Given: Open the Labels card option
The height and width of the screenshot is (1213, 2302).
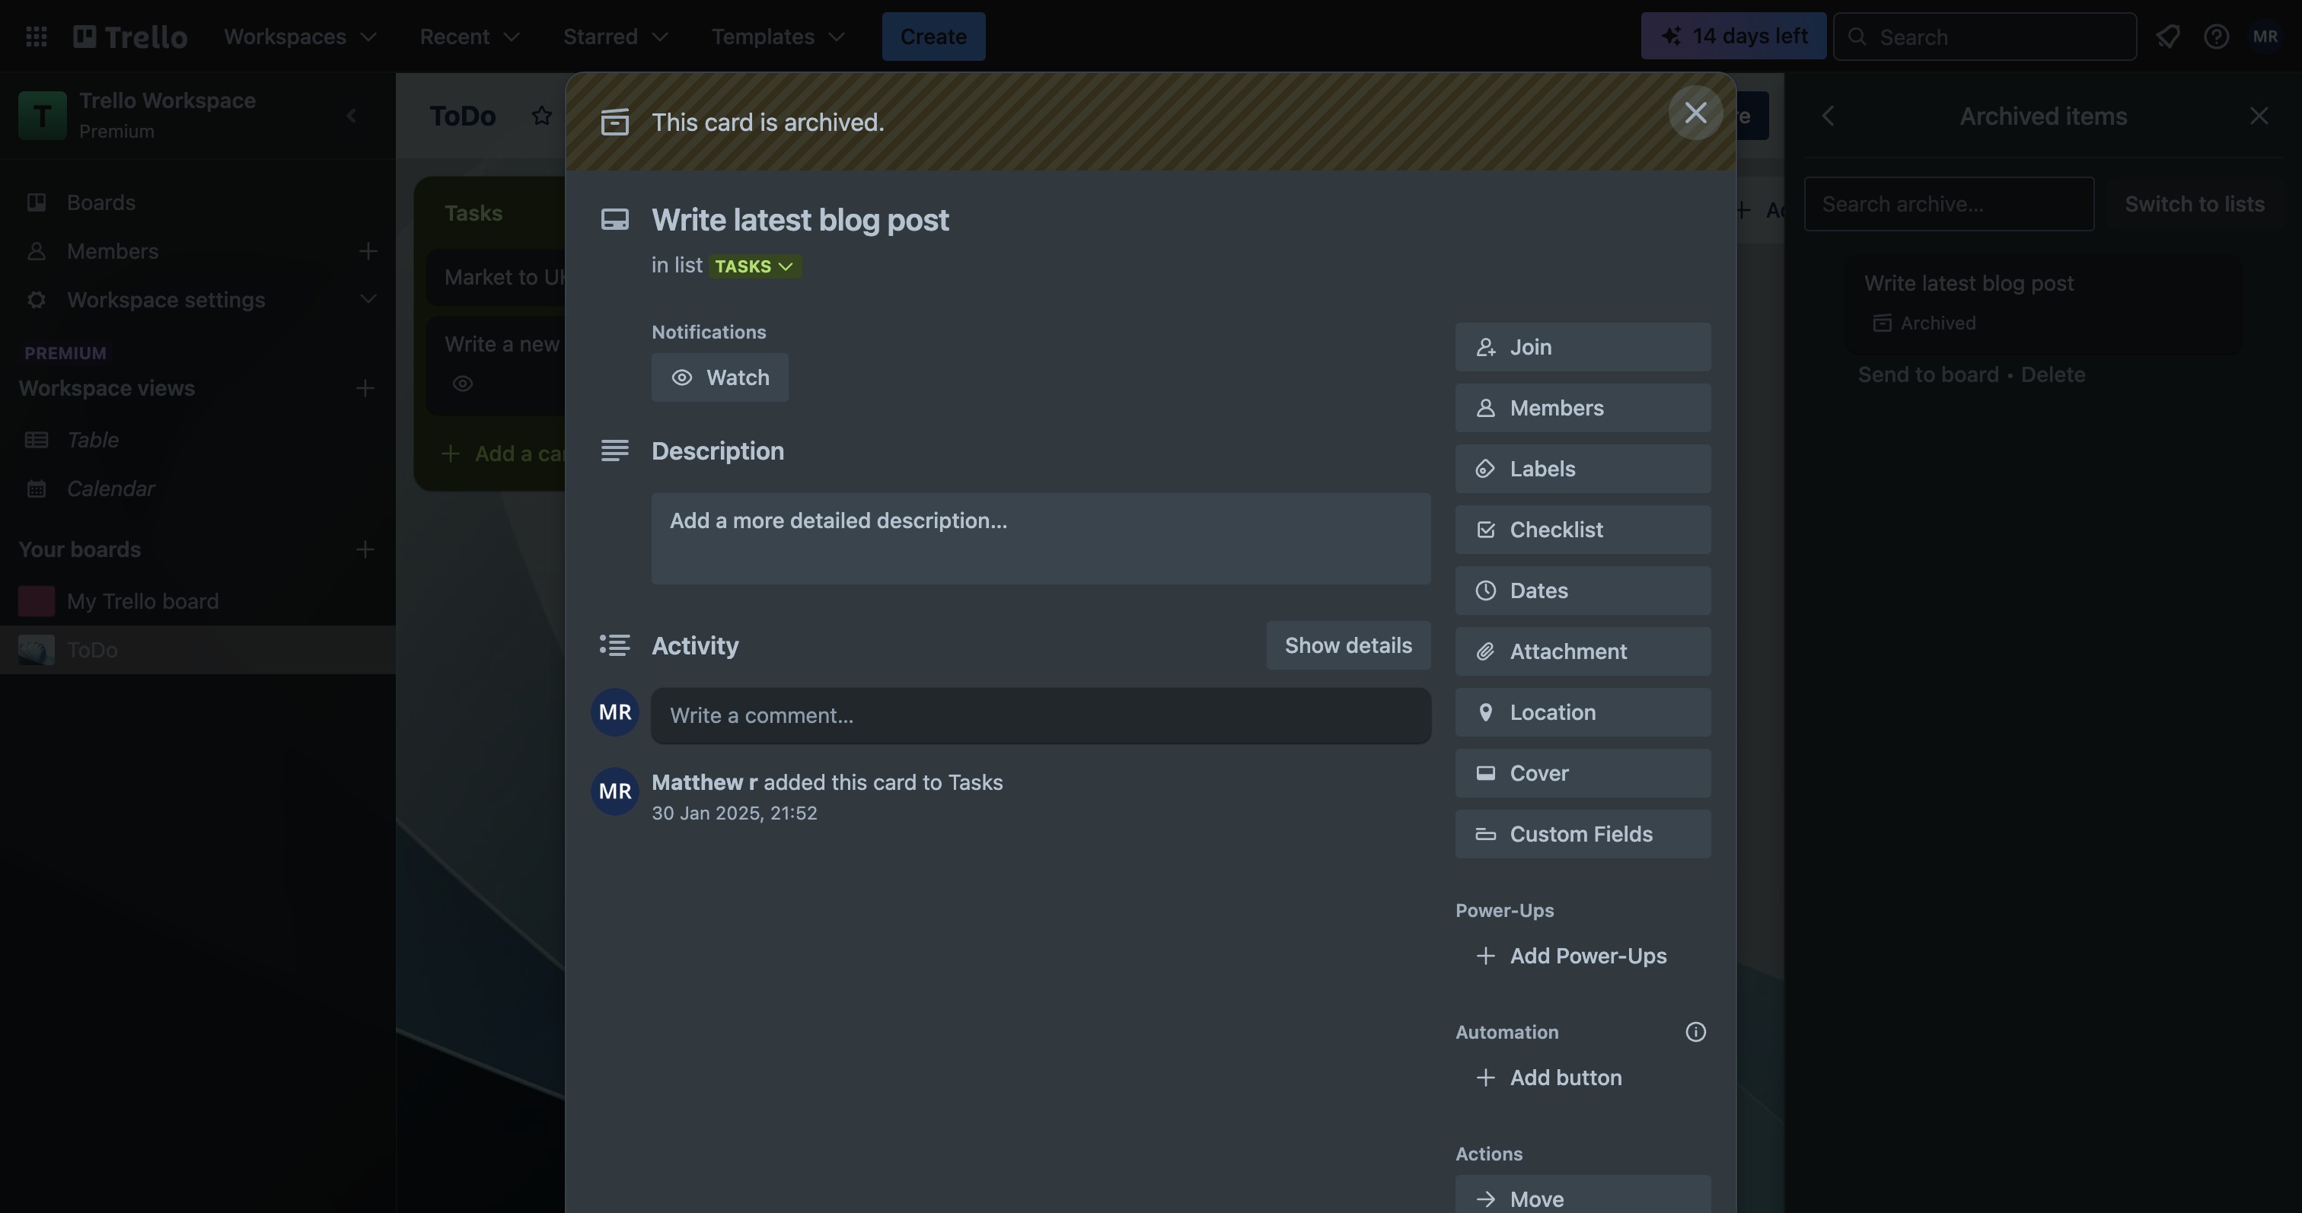Looking at the screenshot, I should (x=1583, y=469).
